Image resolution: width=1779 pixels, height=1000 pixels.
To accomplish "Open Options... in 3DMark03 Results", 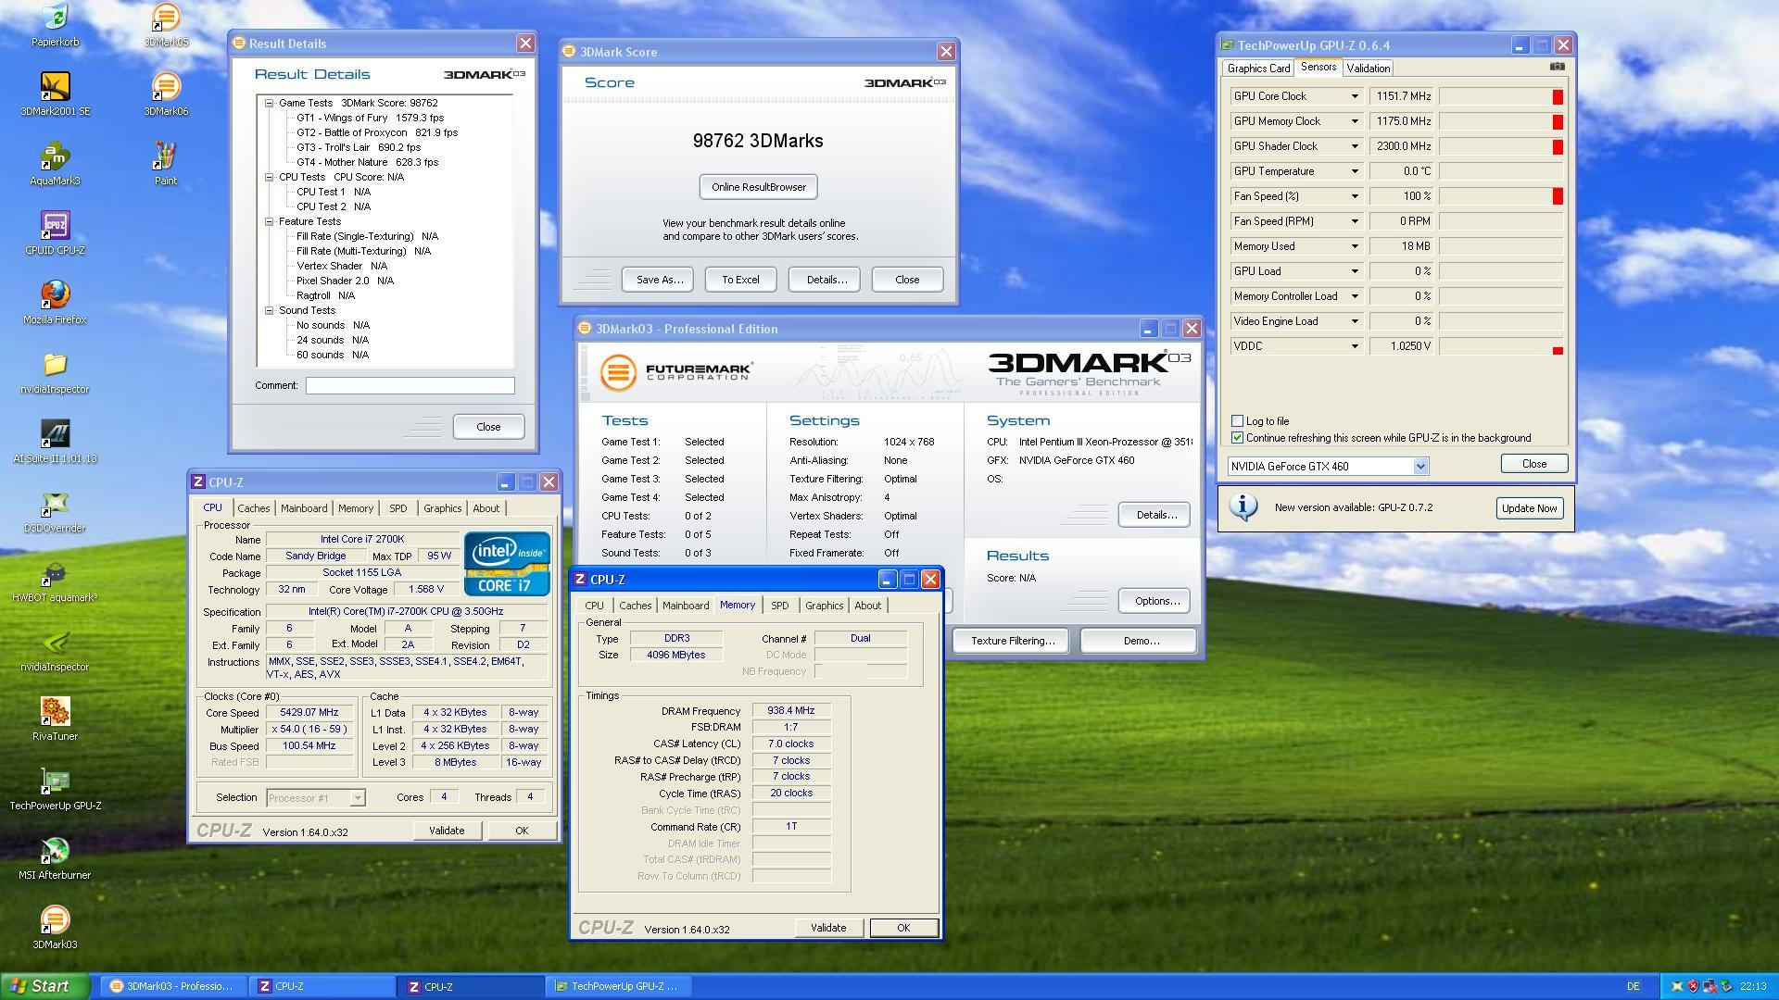I will pyautogui.click(x=1155, y=601).
